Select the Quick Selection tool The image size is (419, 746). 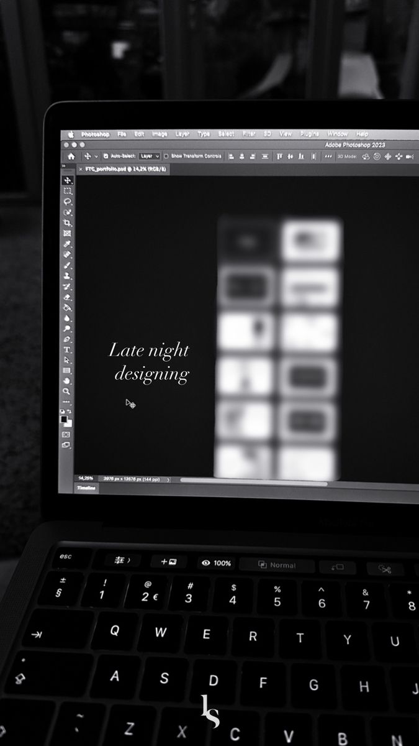point(68,212)
